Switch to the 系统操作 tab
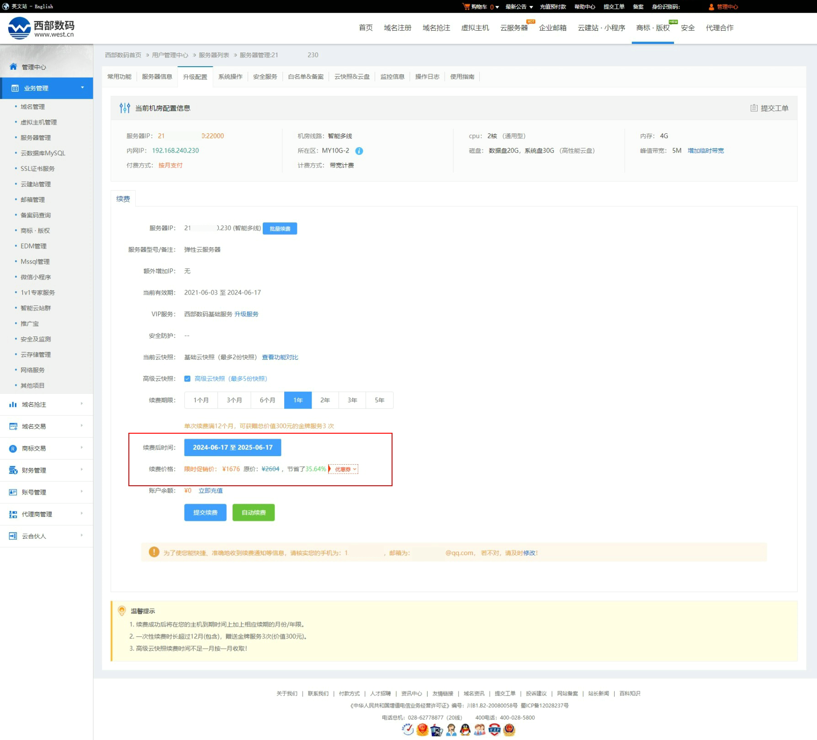 coord(230,77)
